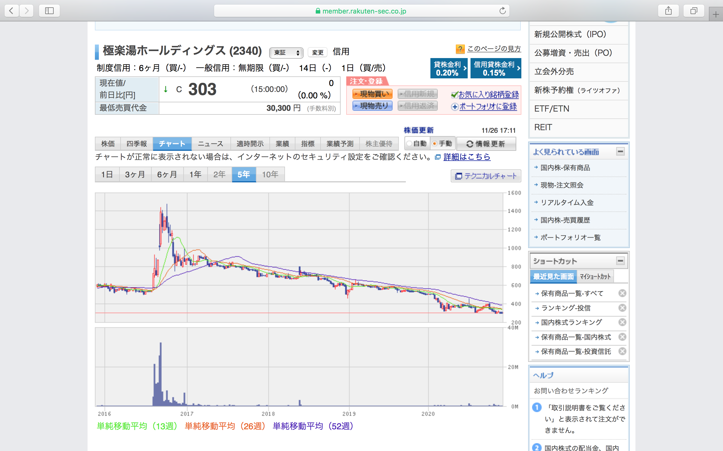Remove ランキング-投信 from recent screens

click(x=622, y=308)
